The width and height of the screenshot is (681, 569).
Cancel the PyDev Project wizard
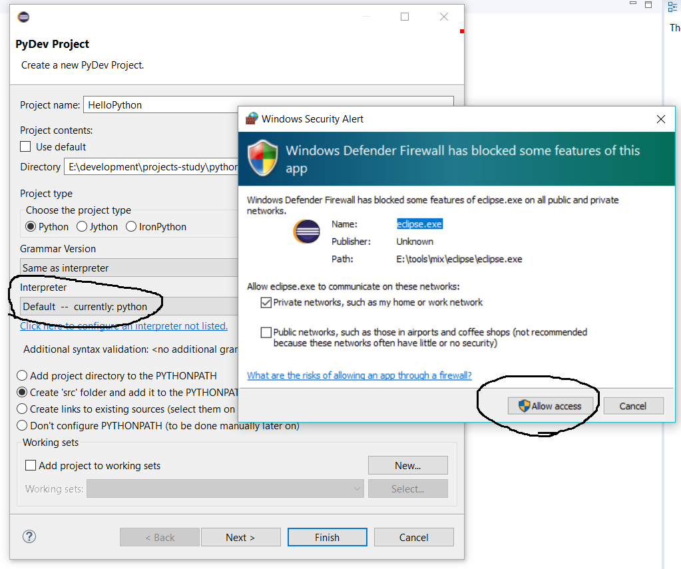tap(413, 537)
